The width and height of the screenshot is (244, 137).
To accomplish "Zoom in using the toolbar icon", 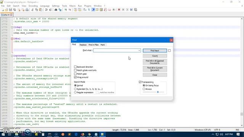I will [66, 10].
